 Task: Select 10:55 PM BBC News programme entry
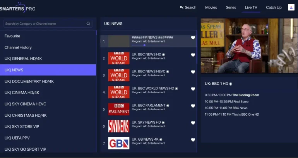tap(226, 108)
